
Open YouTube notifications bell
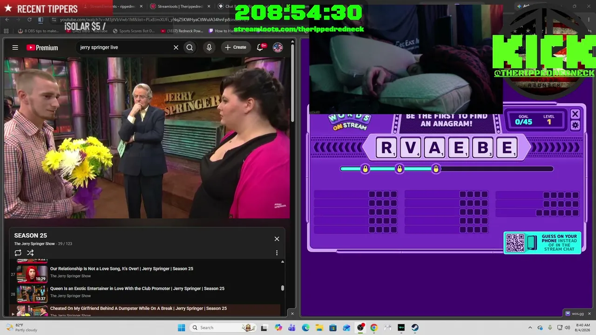[x=260, y=47]
